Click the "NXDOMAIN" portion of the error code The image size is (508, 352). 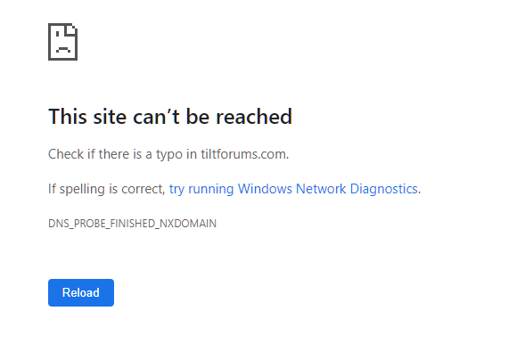[x=188, y=224]
